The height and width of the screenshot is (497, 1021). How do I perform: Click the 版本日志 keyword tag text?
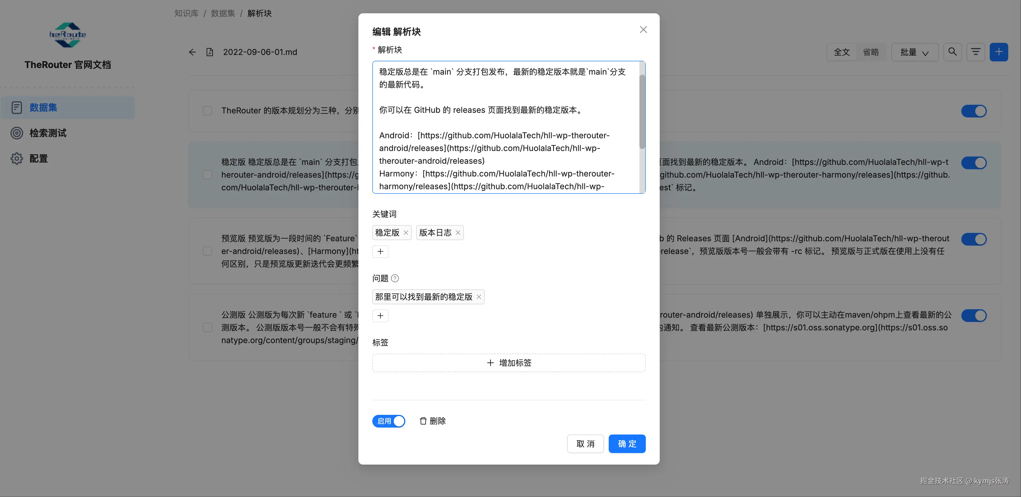pyautogui.click(x=435, y=233)
